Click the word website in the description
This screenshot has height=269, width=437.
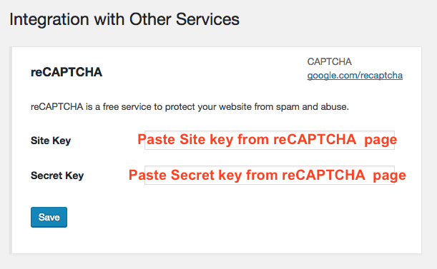point(235,106)
